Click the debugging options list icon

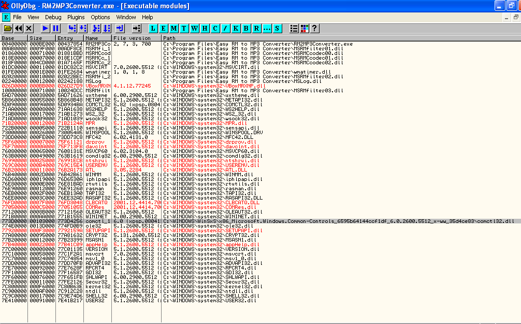[294, 29]
